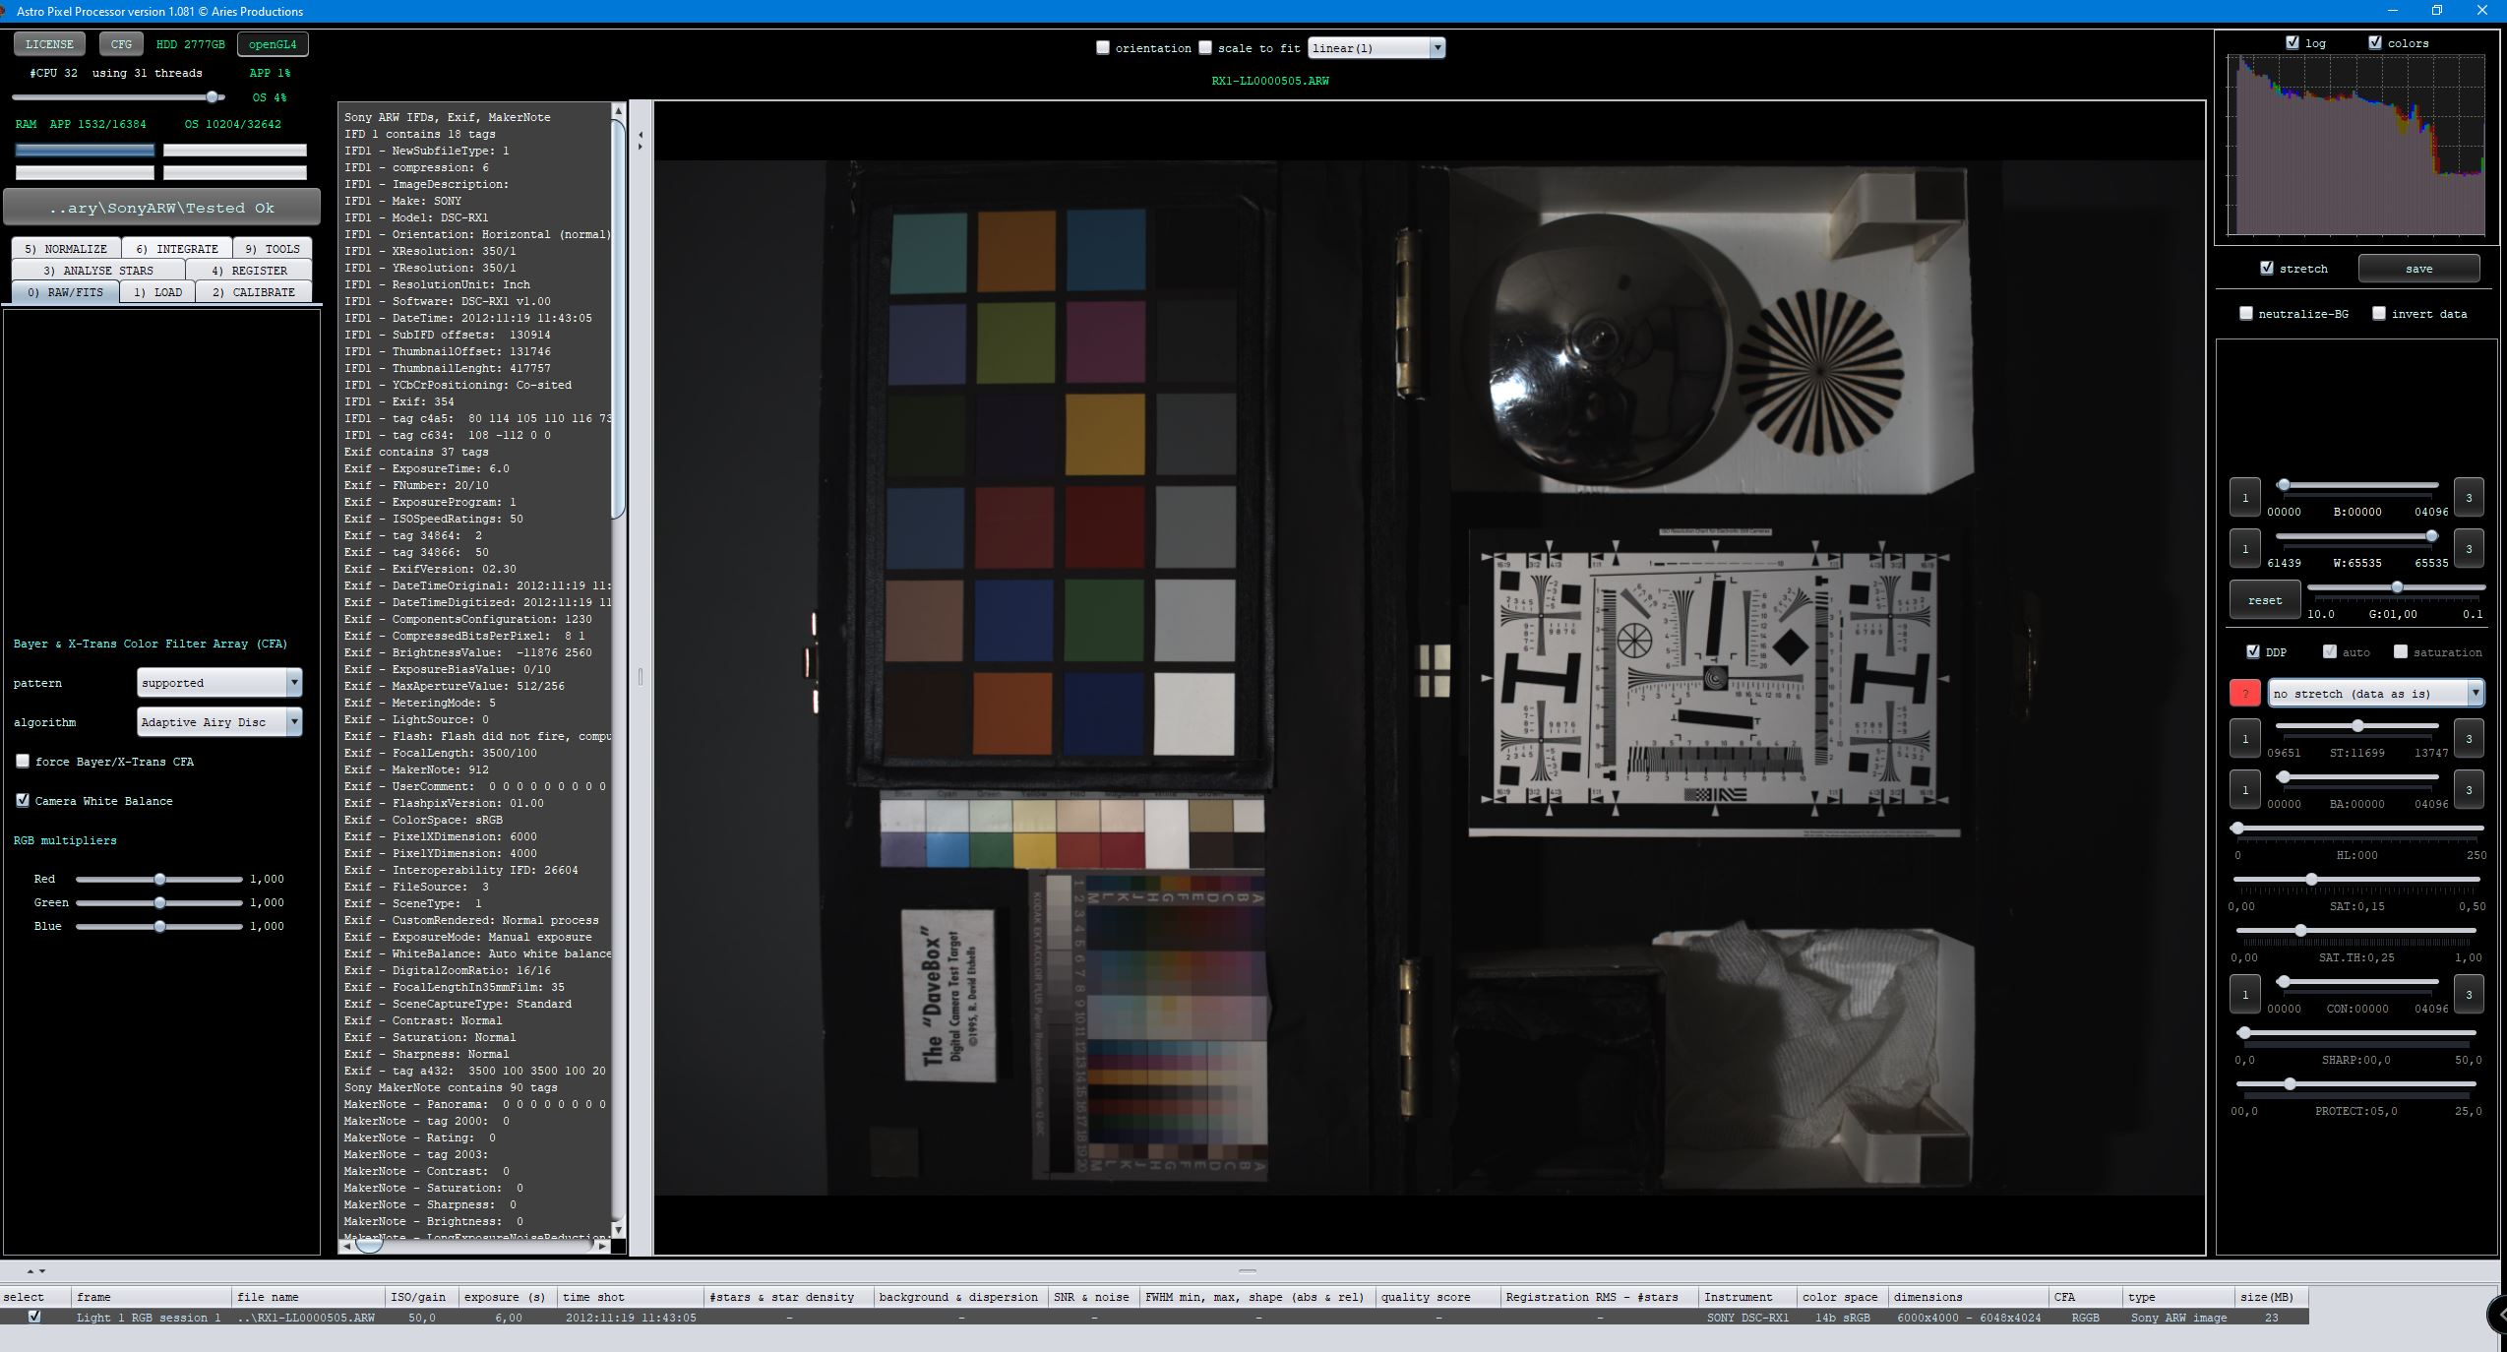Collapse the metadata panel with left arrow
The height and width of the screenshot is (1352, 2507).
tap(641, 135)
